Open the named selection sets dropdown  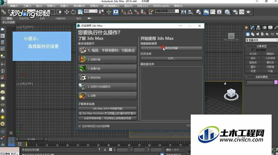[x=167, y=11]
